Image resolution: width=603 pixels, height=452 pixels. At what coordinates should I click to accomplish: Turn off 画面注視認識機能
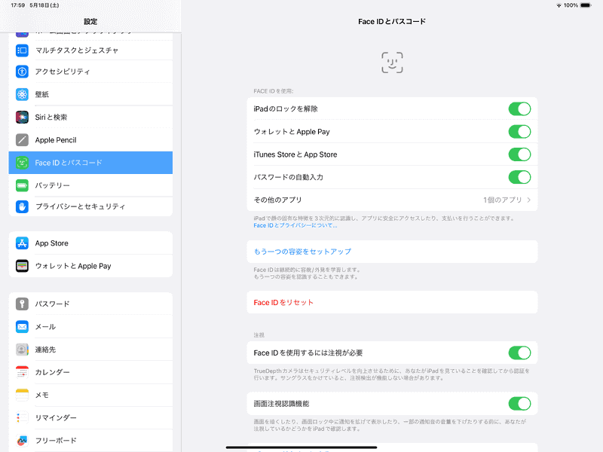pyautogui.click(x=520, y=403)
